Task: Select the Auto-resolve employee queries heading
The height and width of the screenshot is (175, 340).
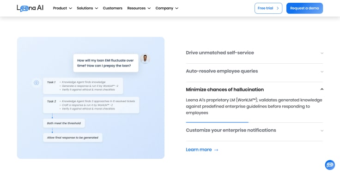Action: click(222, 71)
